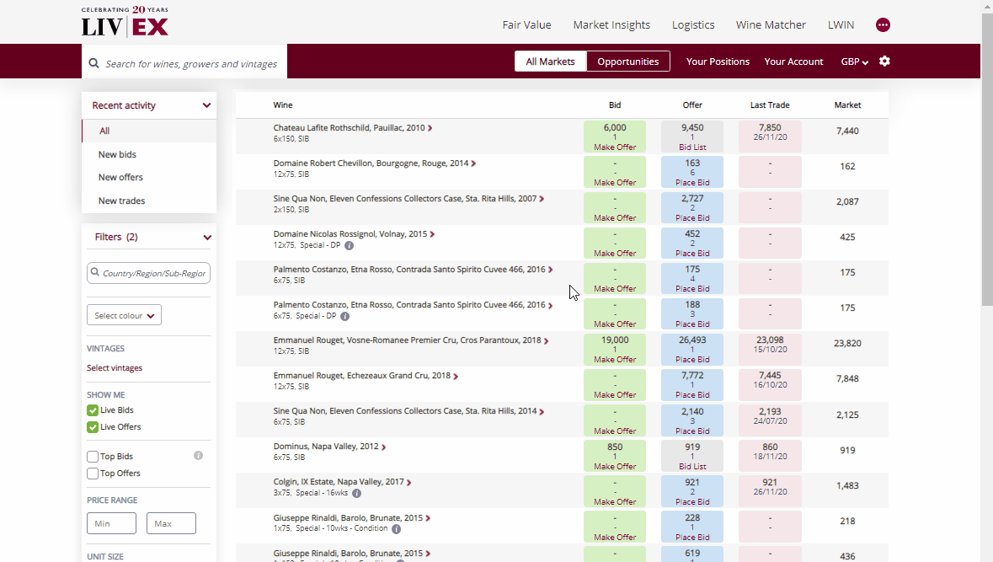The height and width of the screenshot is (562, 993).
Task: Filter by New trades
Action: (121, 201)
